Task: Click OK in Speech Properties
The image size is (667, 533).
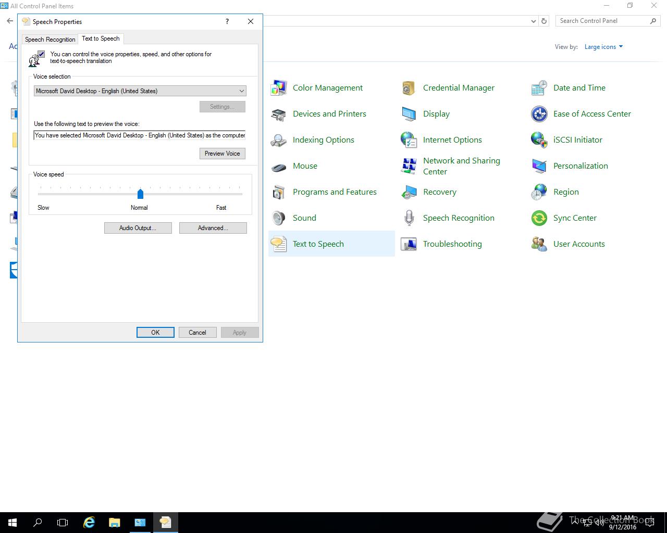Action: click(155, 333)
